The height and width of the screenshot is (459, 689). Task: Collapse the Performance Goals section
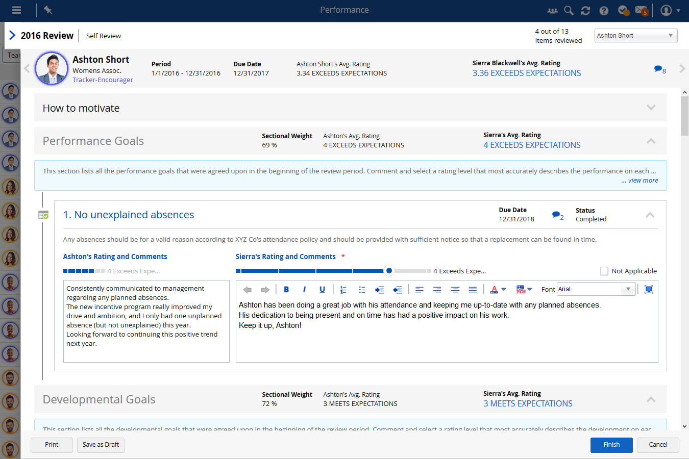click(651, 141)
